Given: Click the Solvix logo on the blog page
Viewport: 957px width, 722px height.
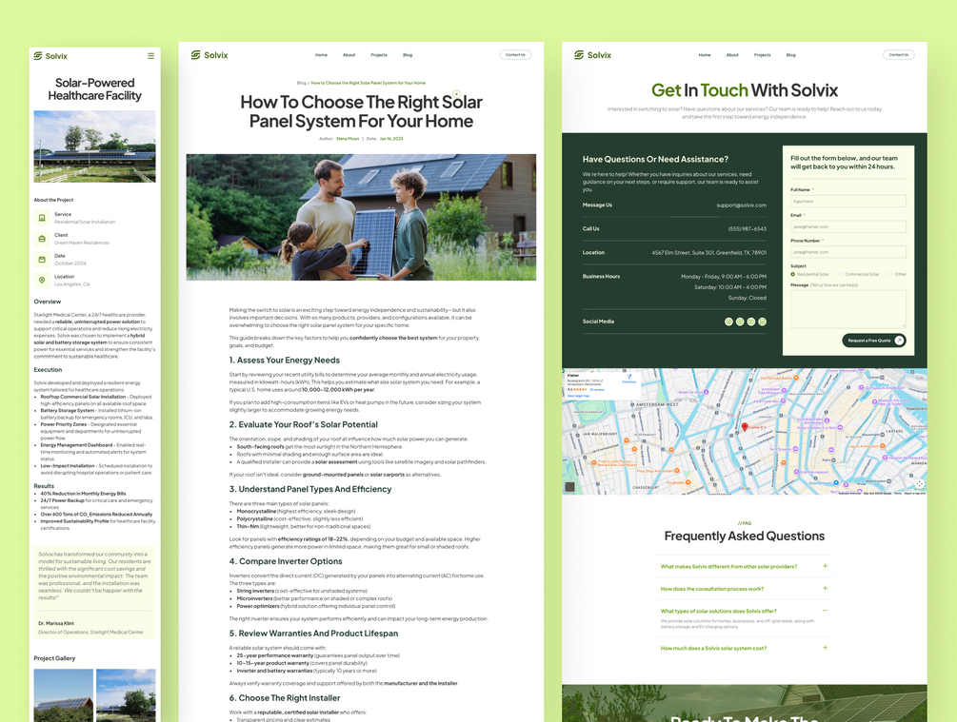Looking at the screenshot, I should (x=209, y=55).
